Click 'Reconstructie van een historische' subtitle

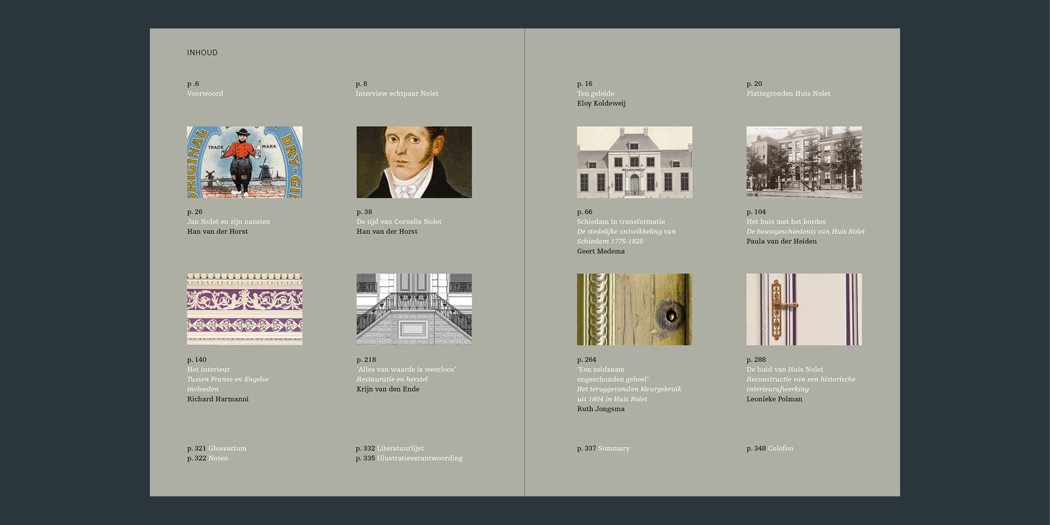801,379
